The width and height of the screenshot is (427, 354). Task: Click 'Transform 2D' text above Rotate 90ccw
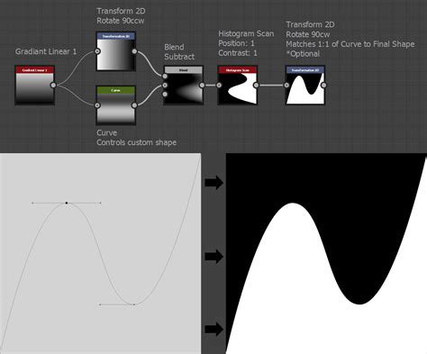[x=121, y=11]
